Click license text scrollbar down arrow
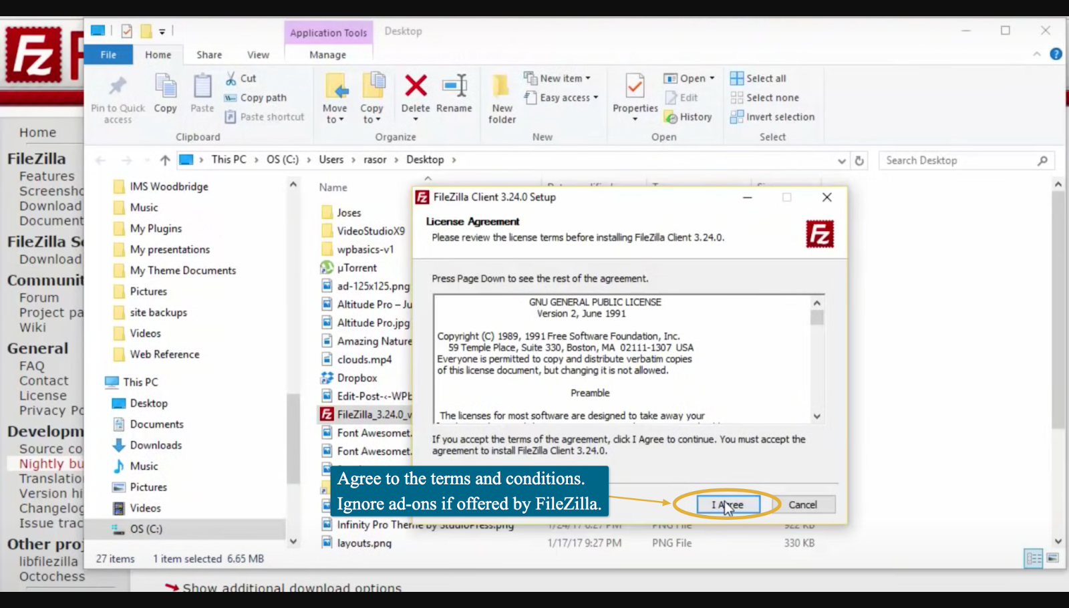This screenshot has height=608, width=1069. (816, 416)
